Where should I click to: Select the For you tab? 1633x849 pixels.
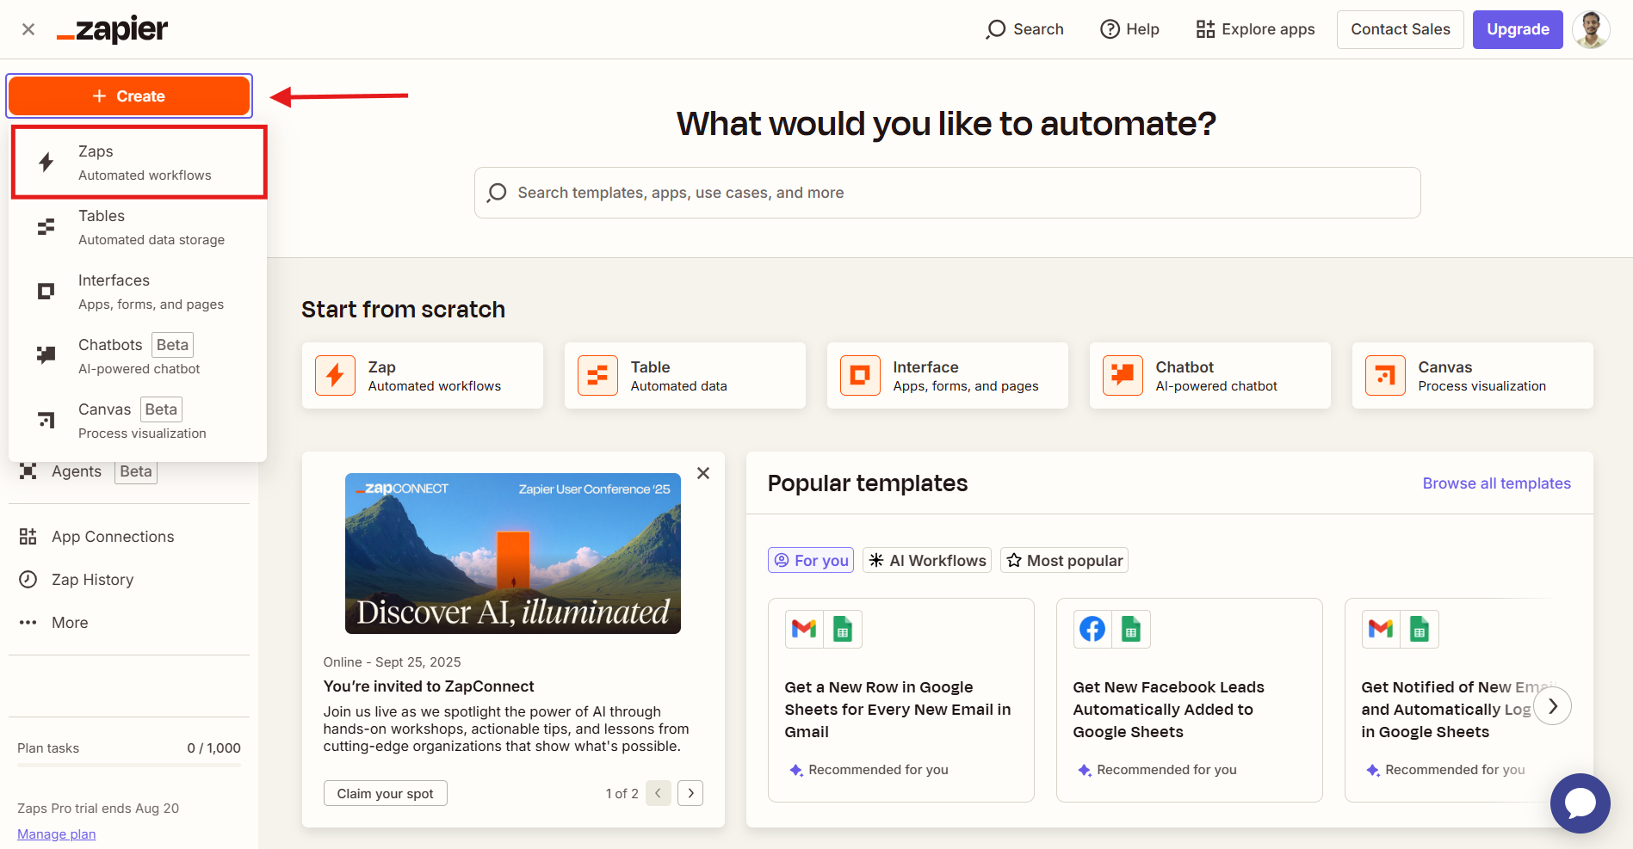[x=811, y=560]
